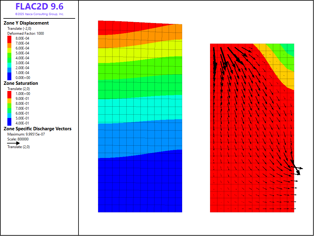Screen dimensions: 314x236
Task: Click the Scale: 800000 vector label
Action: (x=18, y=139)
